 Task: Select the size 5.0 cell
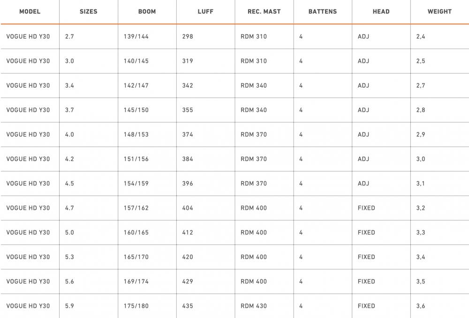point(69,232)
